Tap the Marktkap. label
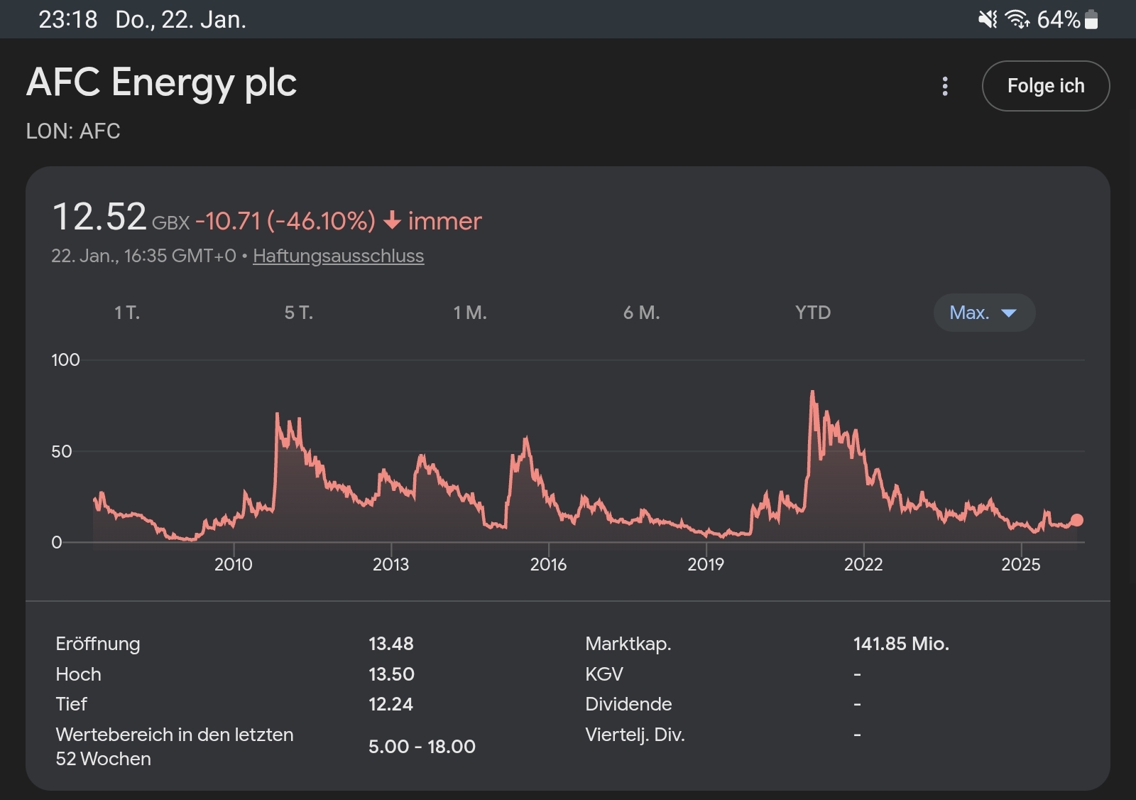Image resolution: width=1136 pixels, height=800 pixels. pos(628,644)
